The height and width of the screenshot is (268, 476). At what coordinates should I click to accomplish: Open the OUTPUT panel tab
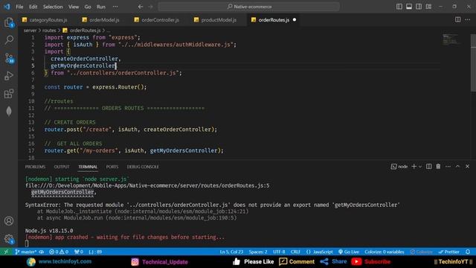coord(62,167)
